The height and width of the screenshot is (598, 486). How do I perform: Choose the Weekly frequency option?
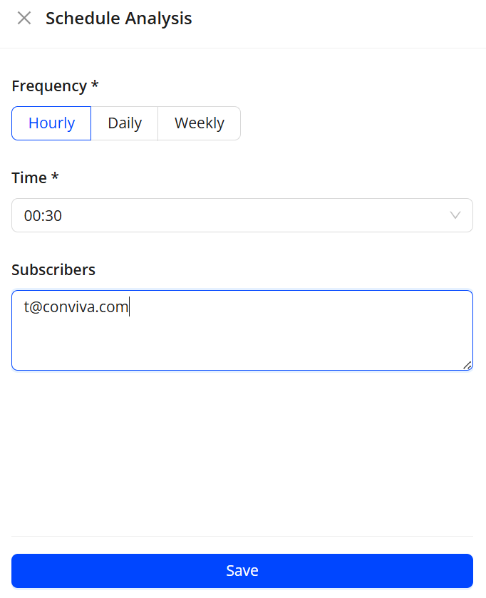(199, 123)
